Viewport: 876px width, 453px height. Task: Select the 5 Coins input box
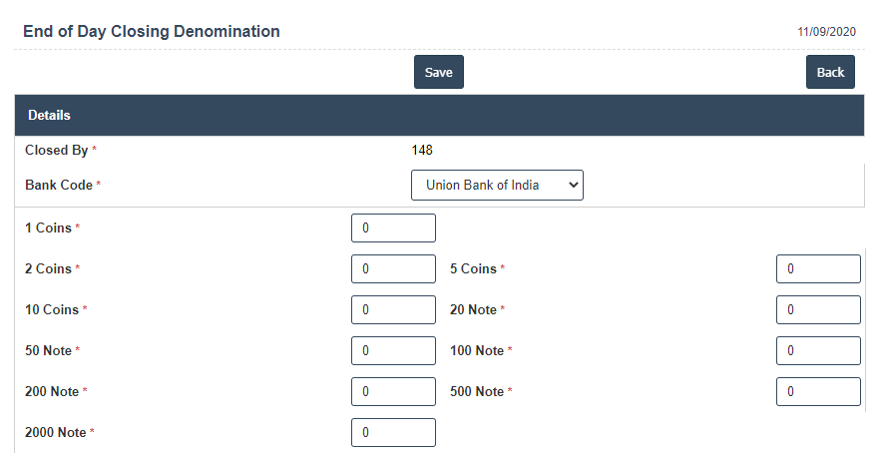[818, 268]
